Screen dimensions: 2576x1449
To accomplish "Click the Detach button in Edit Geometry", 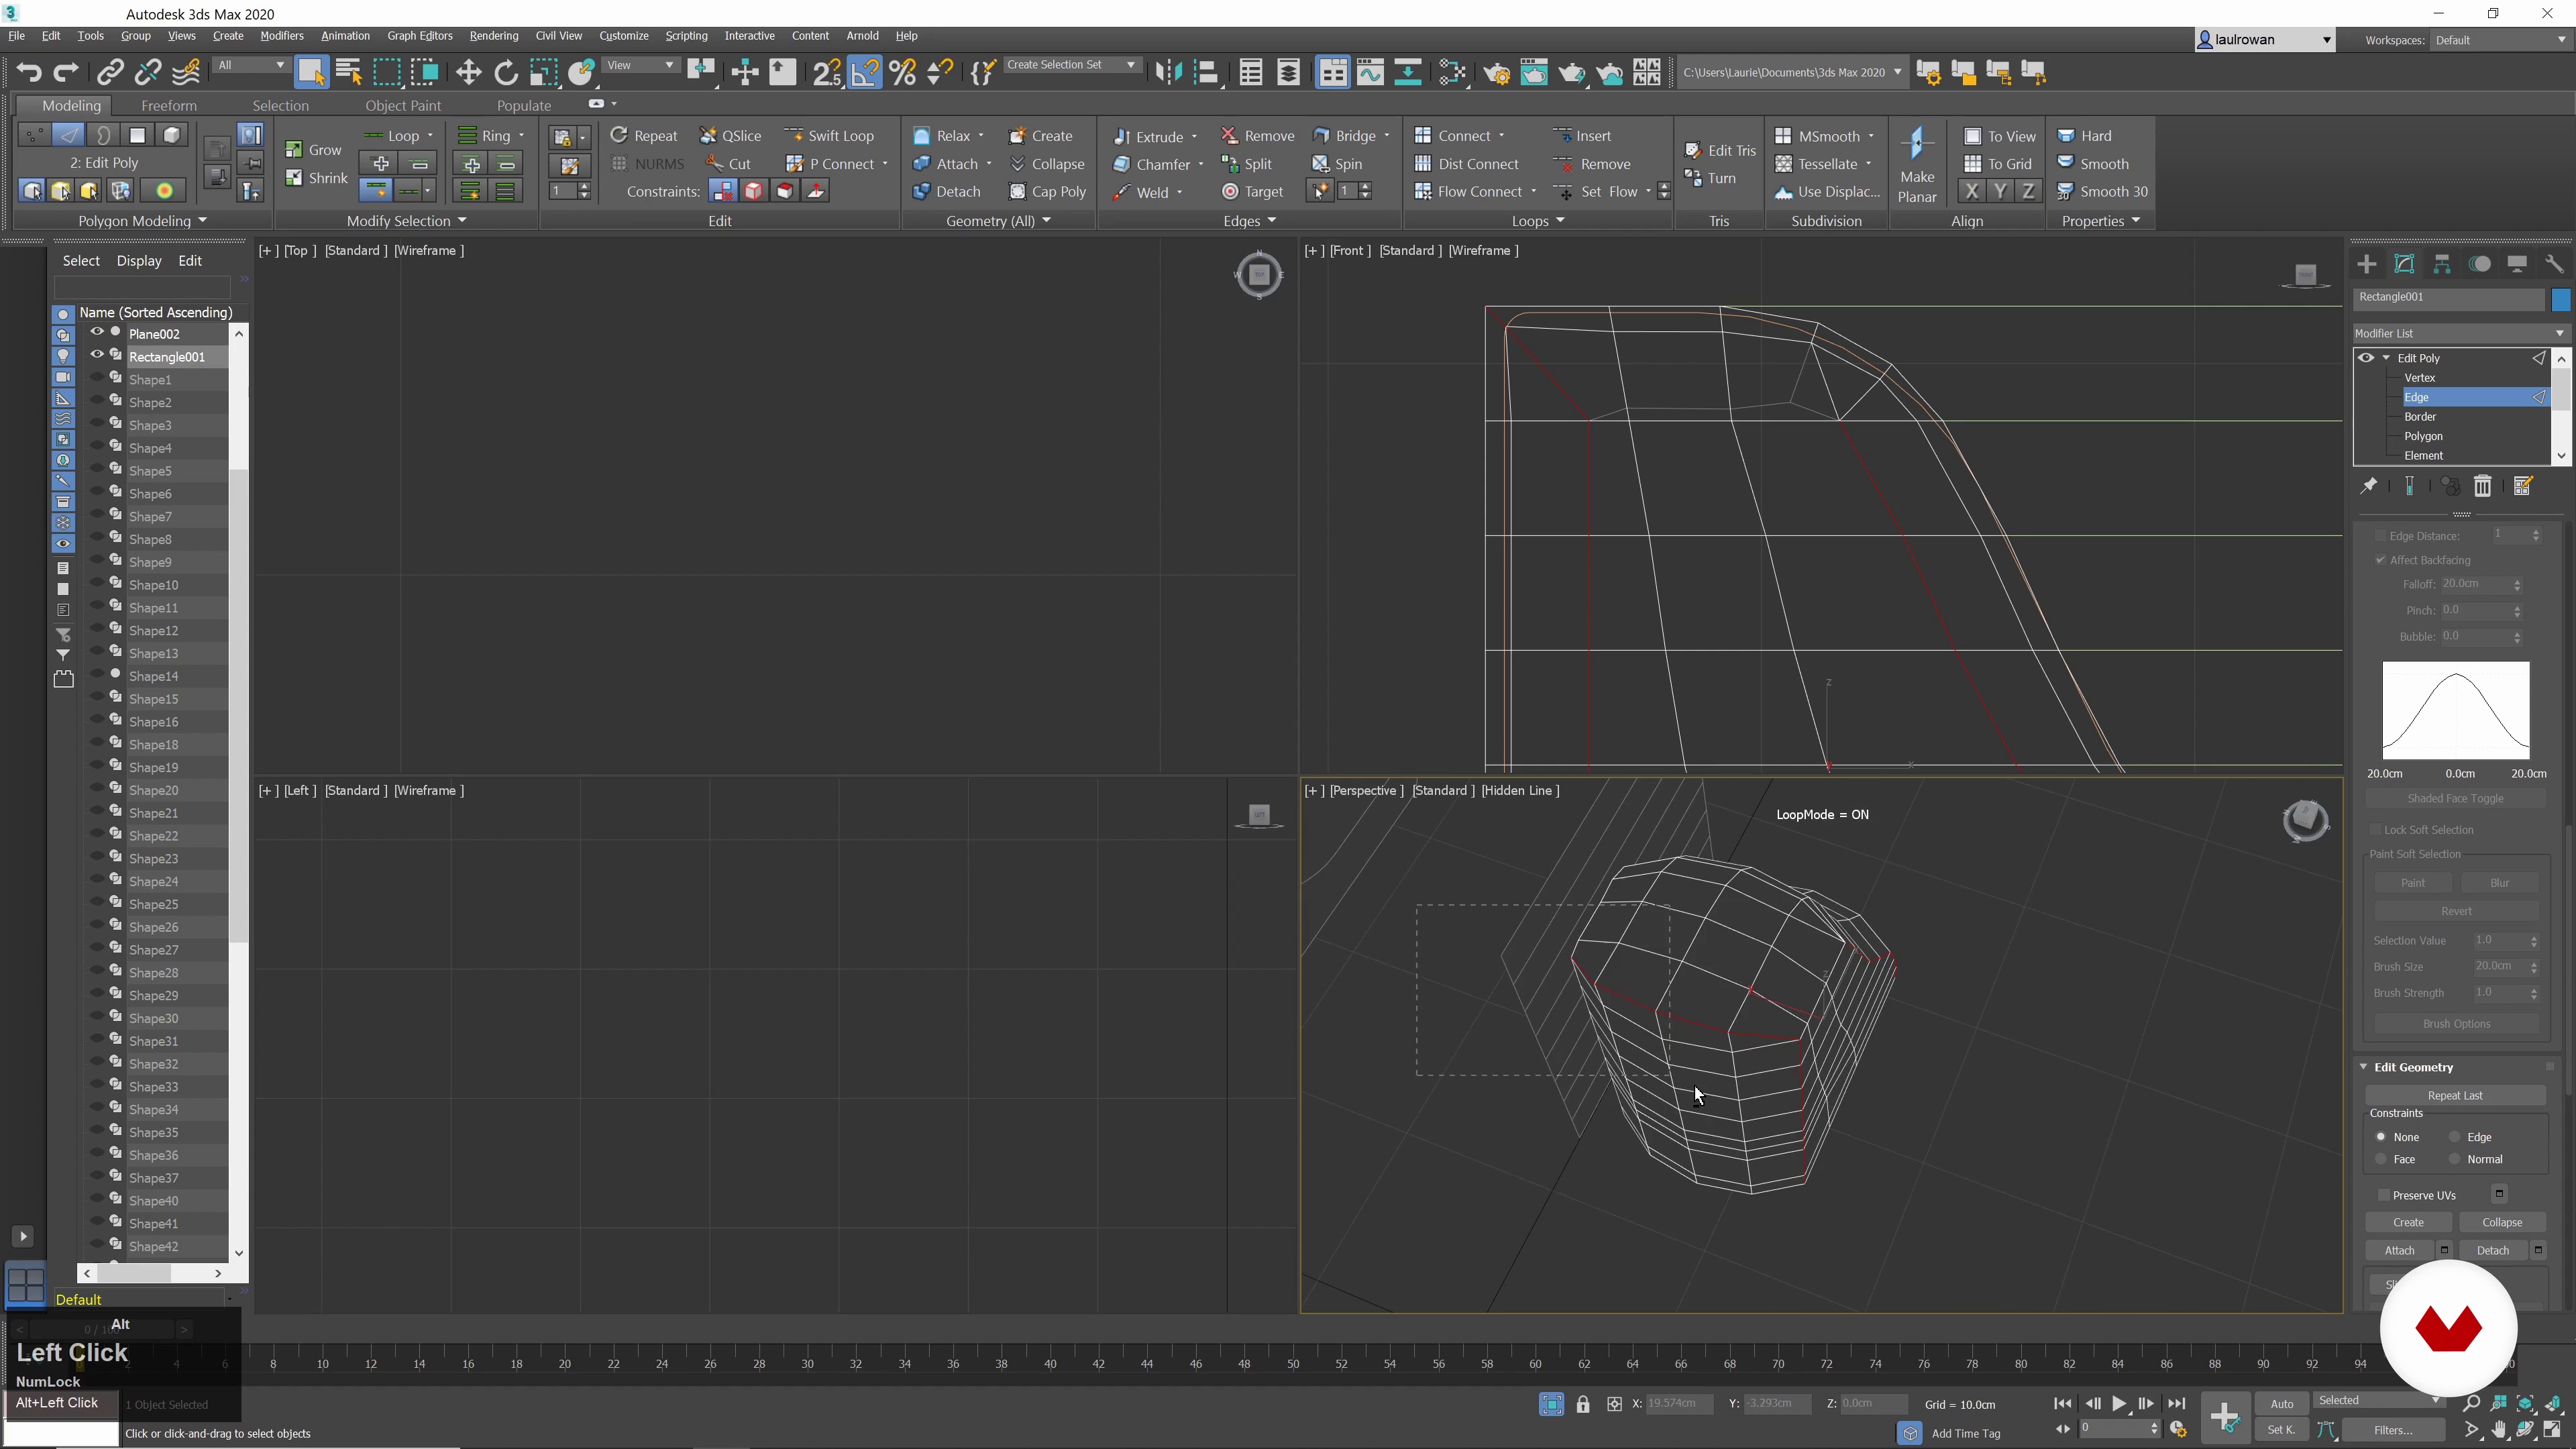I will (x=2493, y=1250).
